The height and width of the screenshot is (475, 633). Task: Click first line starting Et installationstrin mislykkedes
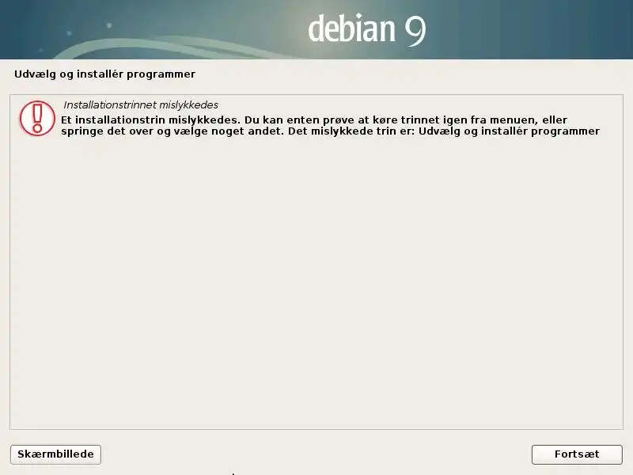pyautogui.click(x=314, y=120)
